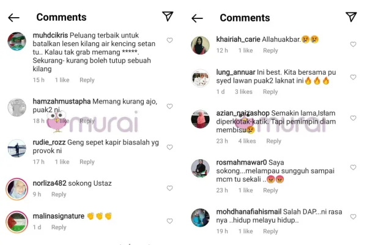This screenshot has height=245, width=367.
Task: Open norliza482's profile picture
Action: (x=17, y=189)
